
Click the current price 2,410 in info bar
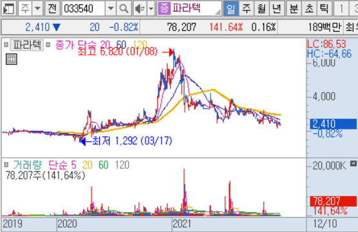click(37, 28)
